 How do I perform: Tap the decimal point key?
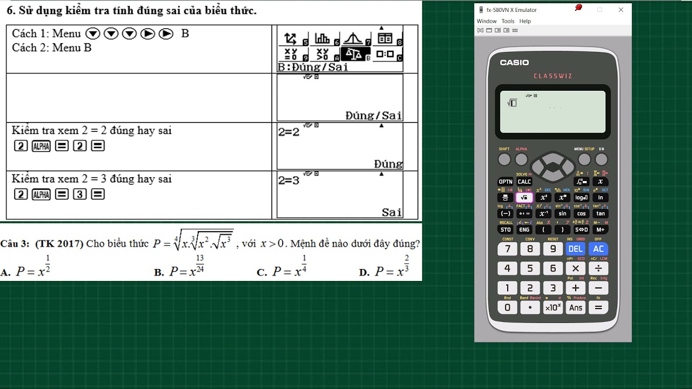tap(530, 307)
